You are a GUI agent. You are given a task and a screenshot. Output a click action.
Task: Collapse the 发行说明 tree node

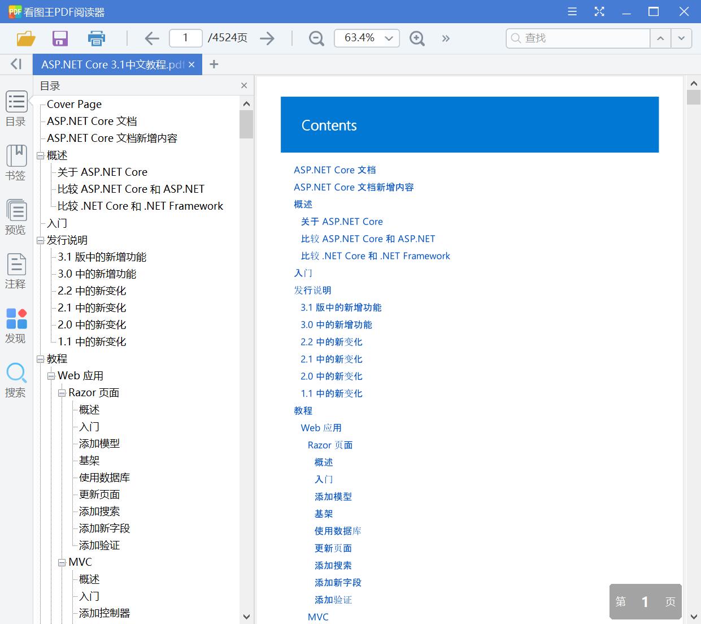(40, 240)
